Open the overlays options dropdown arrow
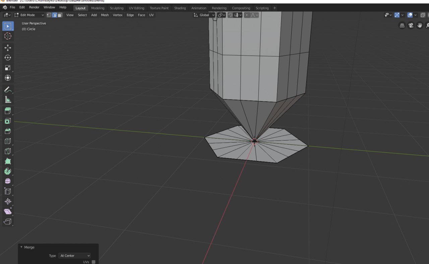Image resolution: width=429 pixels, height=264 pixels. [416, 15]
